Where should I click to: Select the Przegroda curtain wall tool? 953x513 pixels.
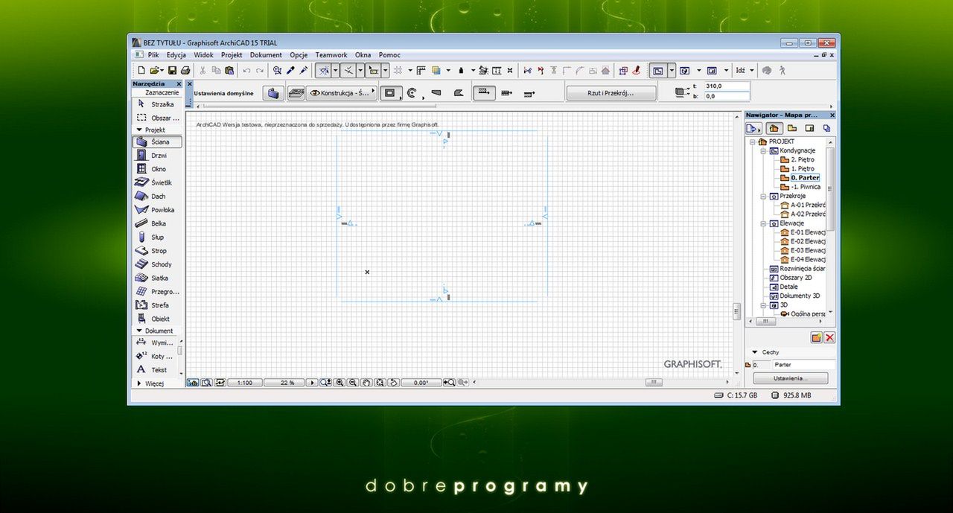[157, 292]
